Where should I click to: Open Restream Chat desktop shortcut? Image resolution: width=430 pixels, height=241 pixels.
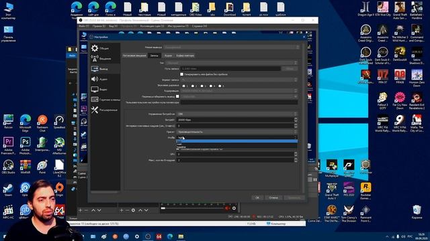click(x=42, y=123)
